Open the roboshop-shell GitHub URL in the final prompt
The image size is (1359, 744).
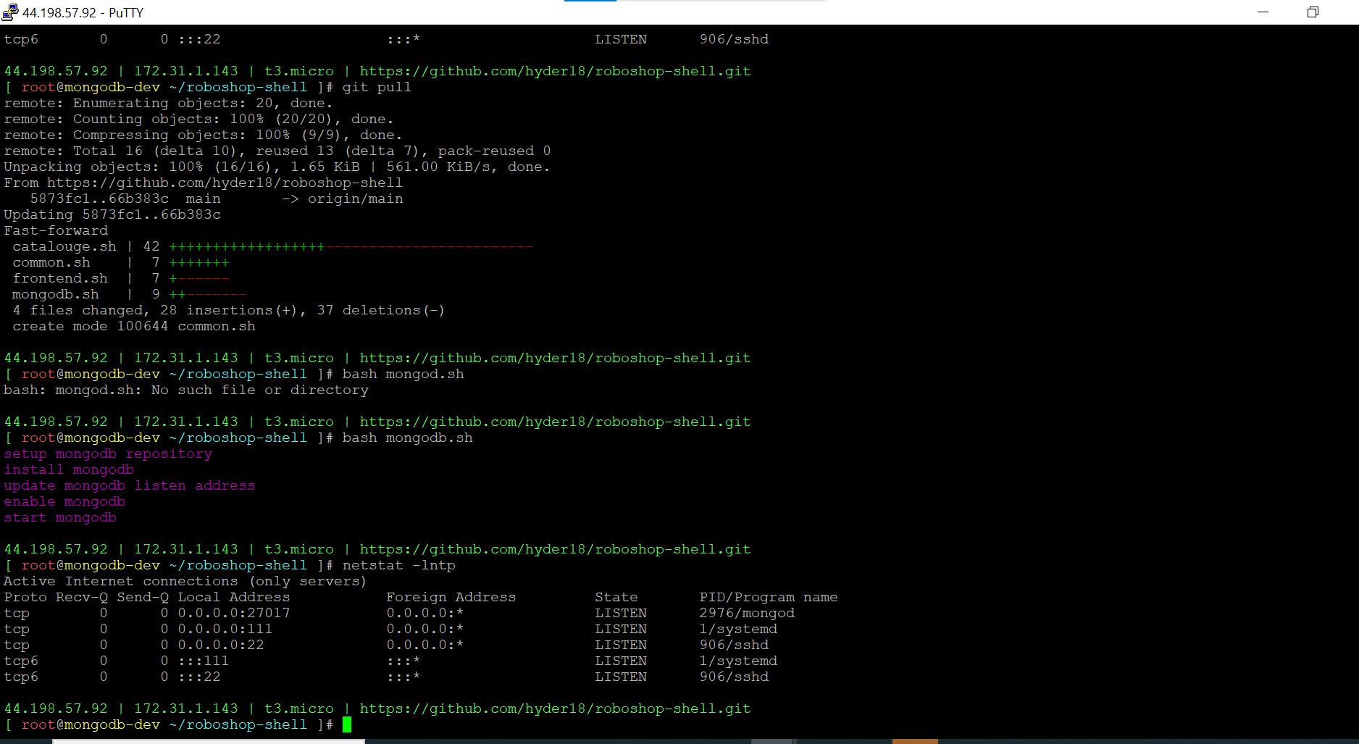tap(554, 709)
